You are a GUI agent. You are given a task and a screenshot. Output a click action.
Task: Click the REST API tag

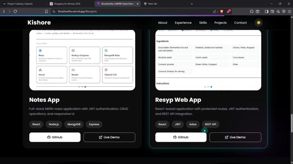coord(210,124)
